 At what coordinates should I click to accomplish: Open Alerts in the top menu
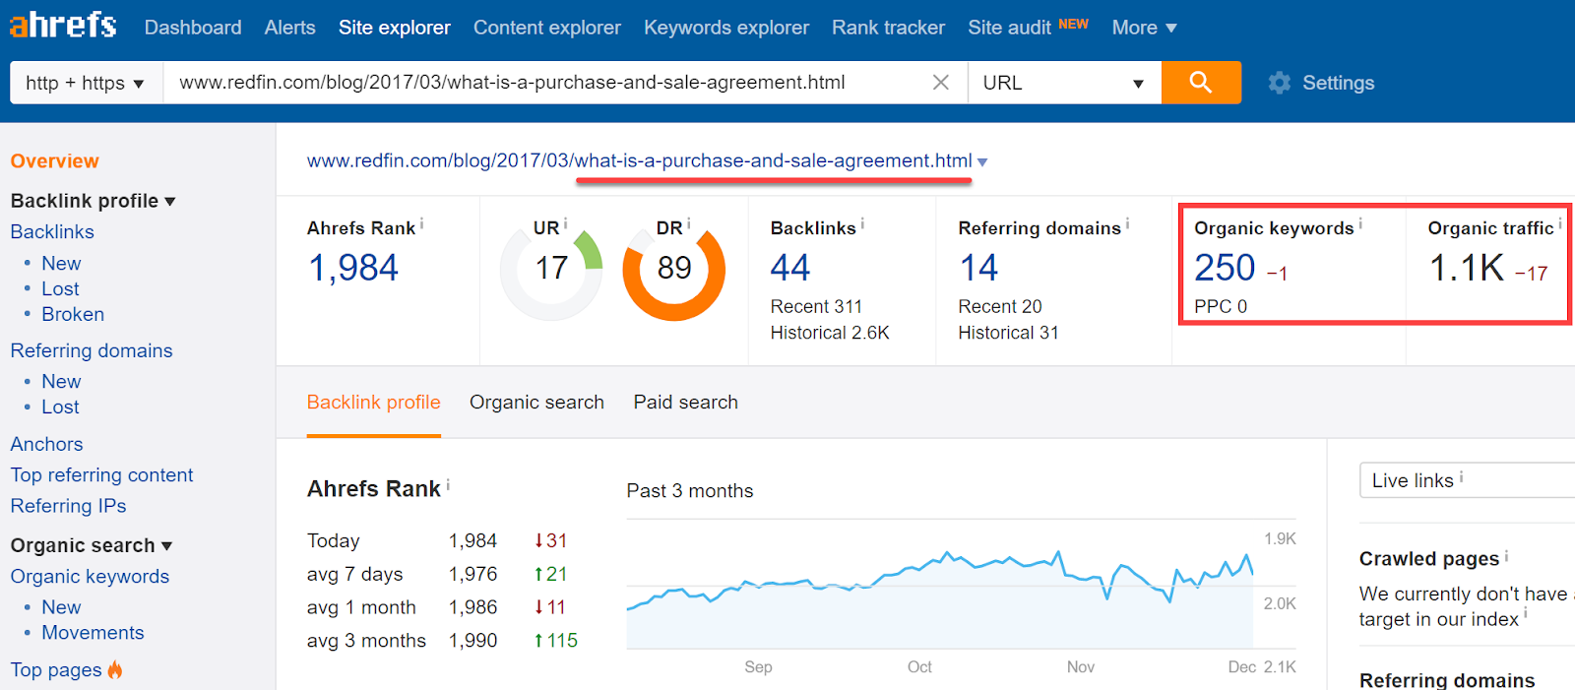coord(289,28)
